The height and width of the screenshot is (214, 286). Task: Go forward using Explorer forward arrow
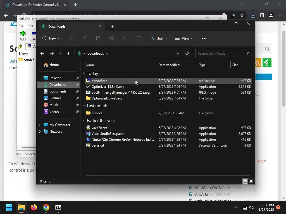click(x=52, y=53)
